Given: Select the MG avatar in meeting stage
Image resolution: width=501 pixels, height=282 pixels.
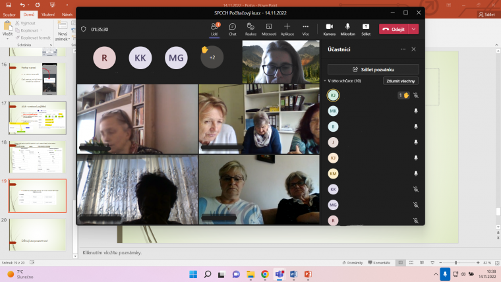Looking at the screenshot, I should click(x=176, y=58).
